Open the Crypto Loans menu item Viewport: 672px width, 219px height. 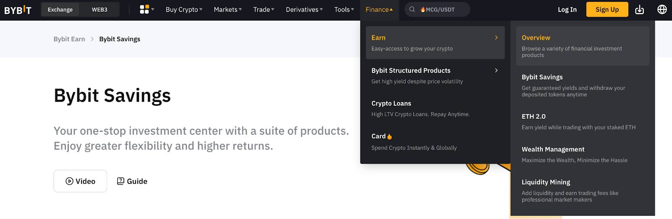(x=435, y=108)
